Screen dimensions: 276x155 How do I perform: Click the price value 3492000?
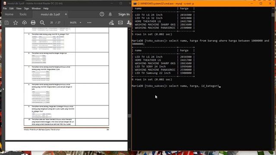tap(186, 18)
